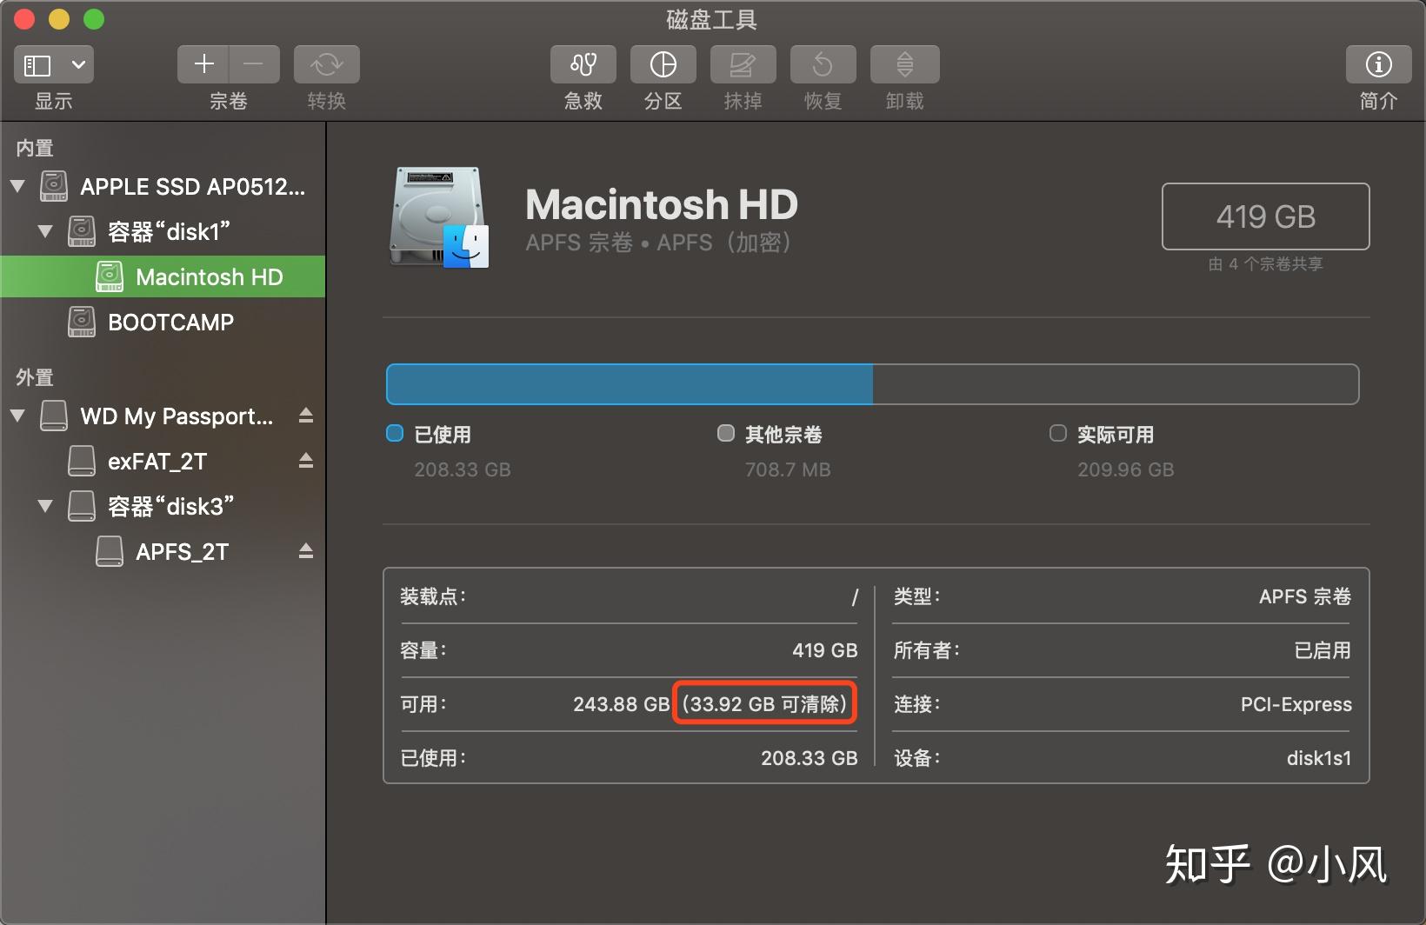Click the 209.96 GB available value
The width and height of the screenshot is (1426, 925).
coord(1126,469)
